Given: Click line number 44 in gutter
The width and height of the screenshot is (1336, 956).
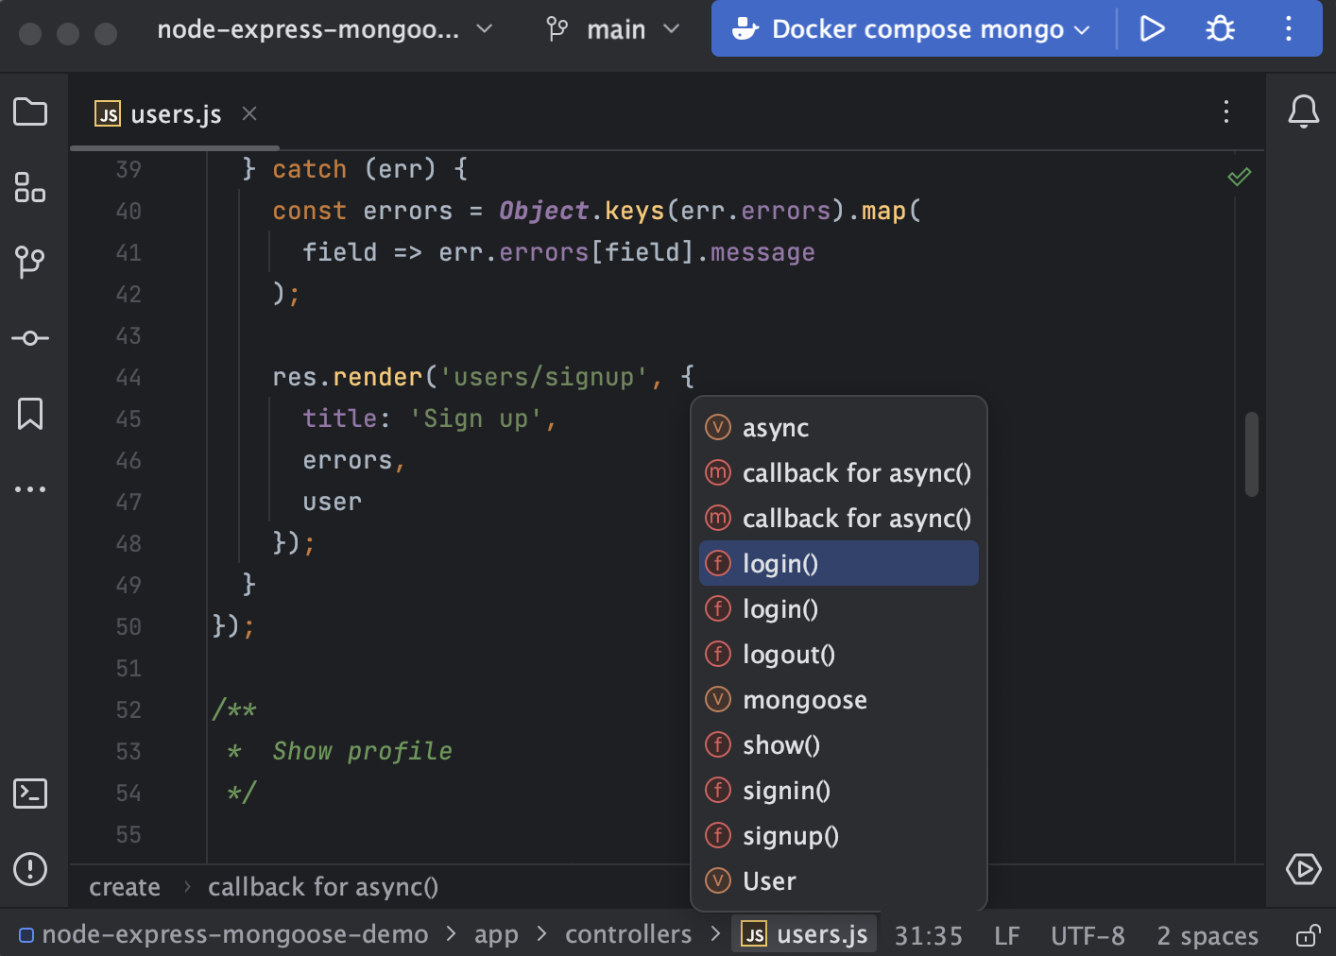Looking at the screenshot, I should [128, 378].
